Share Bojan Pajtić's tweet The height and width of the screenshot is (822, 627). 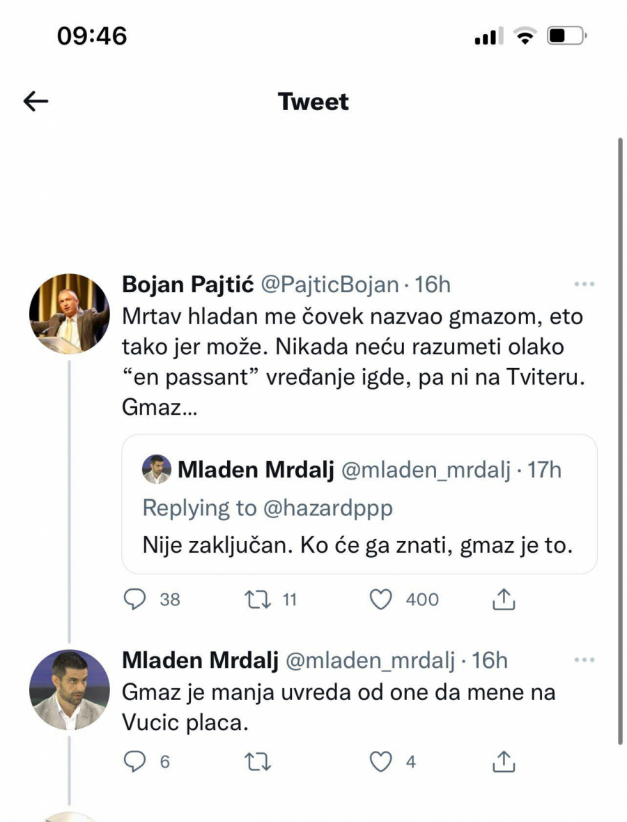(503, 600)
